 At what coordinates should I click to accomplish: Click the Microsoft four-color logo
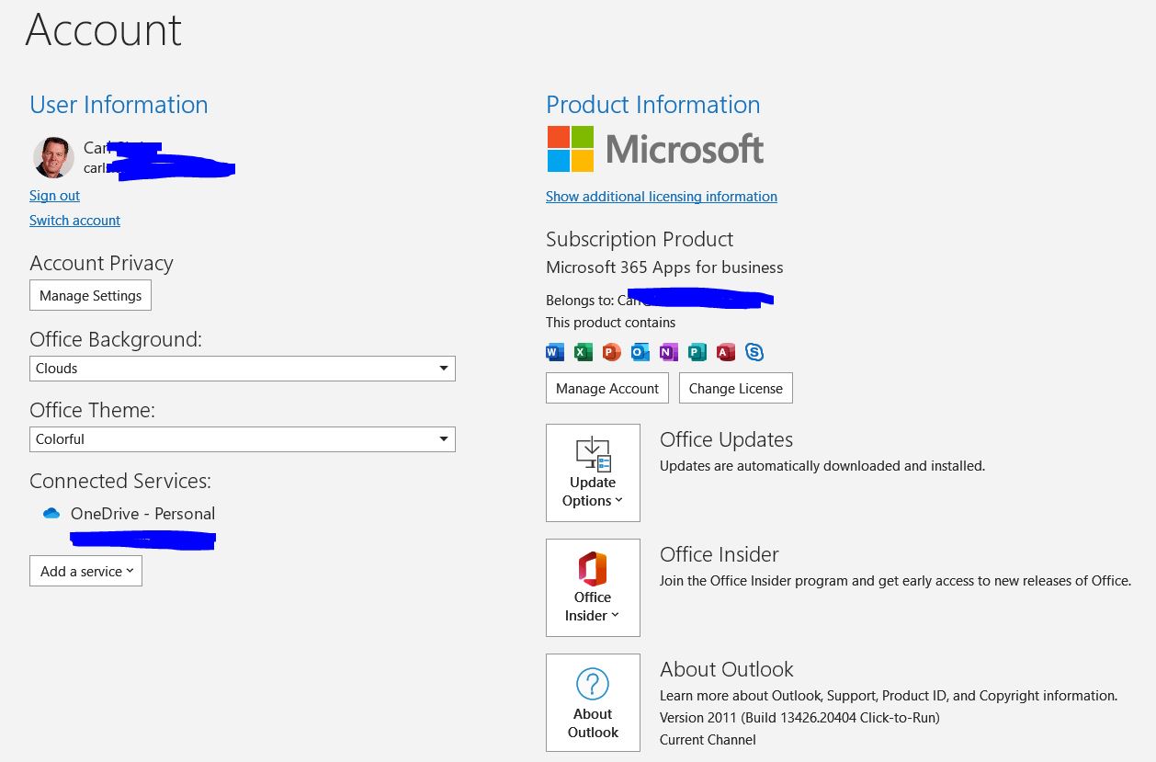[x=571, y=149]
